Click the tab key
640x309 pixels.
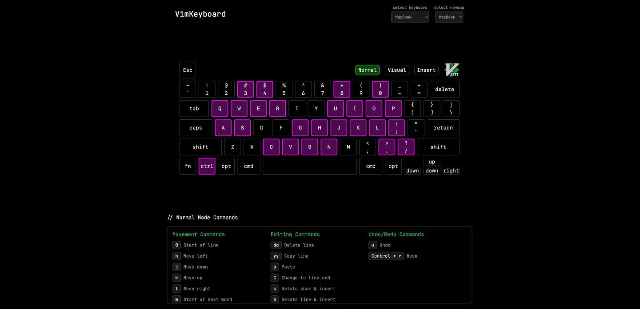194,109
